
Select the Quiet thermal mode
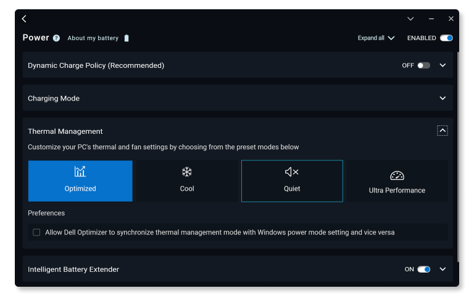coord(292,181)
